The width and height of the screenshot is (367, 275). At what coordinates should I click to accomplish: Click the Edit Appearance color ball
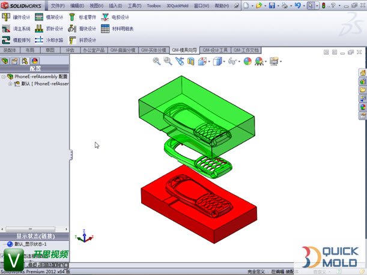247,61
